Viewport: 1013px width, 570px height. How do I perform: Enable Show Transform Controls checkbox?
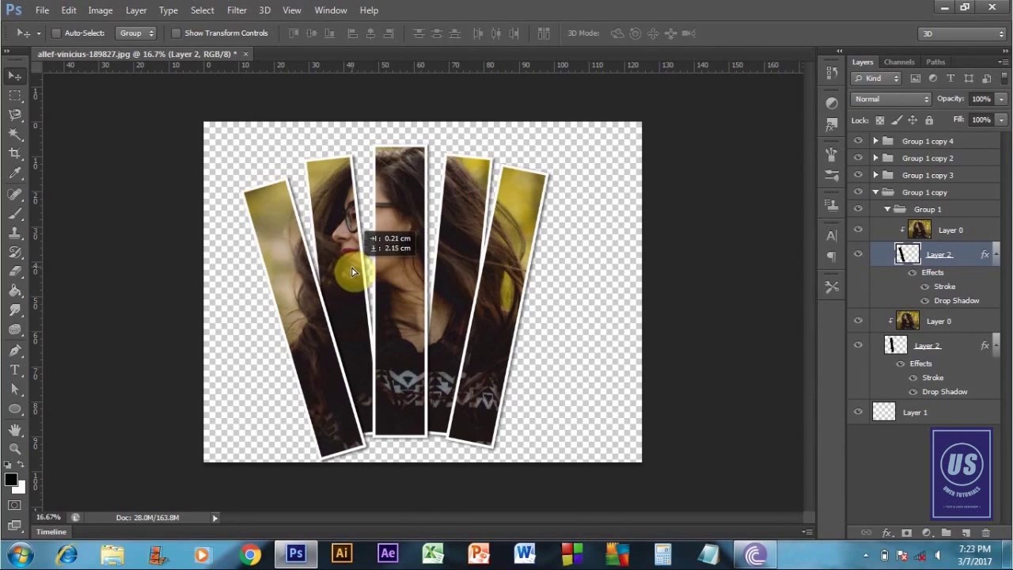tap(176, 33)
